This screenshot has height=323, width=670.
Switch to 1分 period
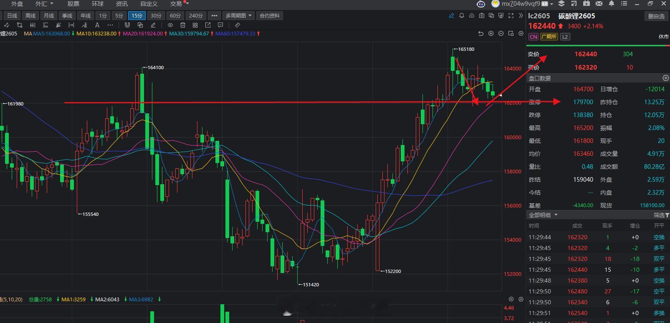pyautogui.click(x=103, y=16)
